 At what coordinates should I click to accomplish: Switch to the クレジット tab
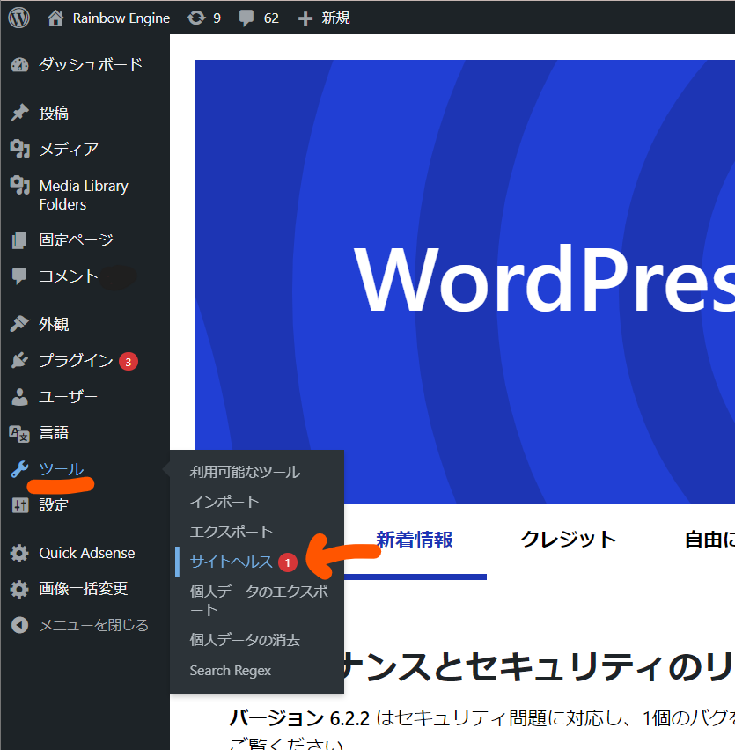(568, 540)
